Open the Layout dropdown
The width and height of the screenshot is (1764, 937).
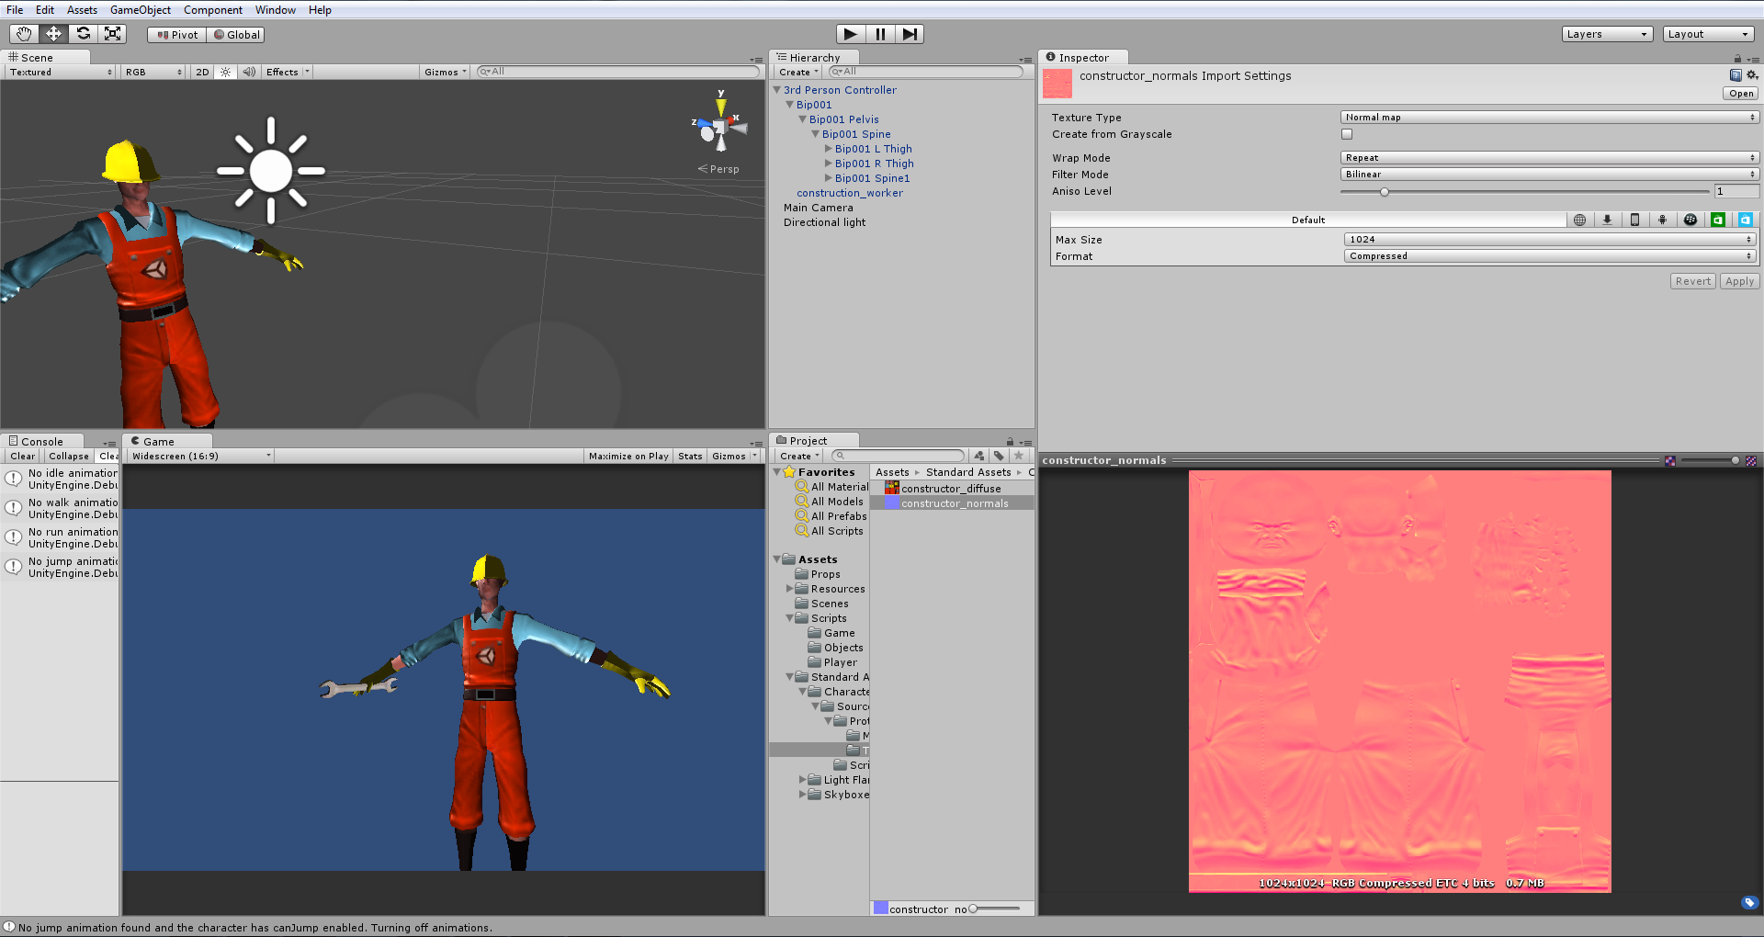(x=1708, y=34)
